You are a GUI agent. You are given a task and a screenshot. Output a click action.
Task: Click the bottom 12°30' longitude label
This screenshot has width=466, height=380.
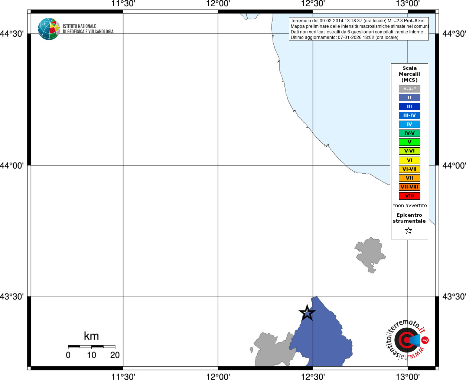(x=313, y=377)
